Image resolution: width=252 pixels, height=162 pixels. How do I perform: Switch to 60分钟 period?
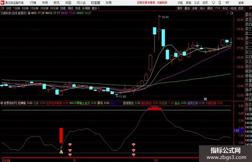54,8
